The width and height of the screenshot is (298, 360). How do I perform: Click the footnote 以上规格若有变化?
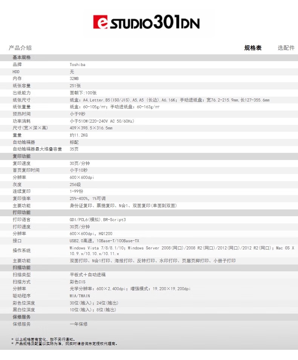[43, 339]
